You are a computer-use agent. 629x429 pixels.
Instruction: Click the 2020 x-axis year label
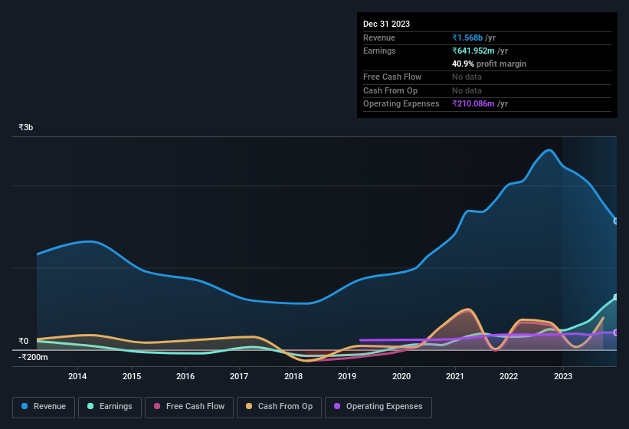point(401,376)
